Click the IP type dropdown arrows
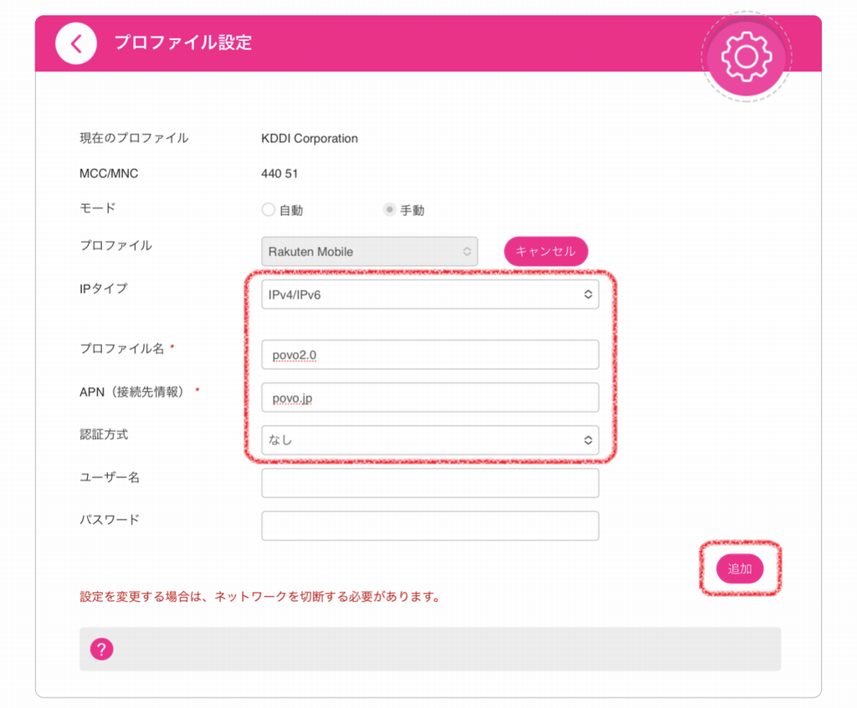The width and height of the screenshot is (857, 708). pyautogui.click(x=588, y=295)
